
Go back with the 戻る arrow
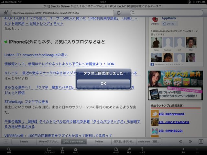coord(183,150)
